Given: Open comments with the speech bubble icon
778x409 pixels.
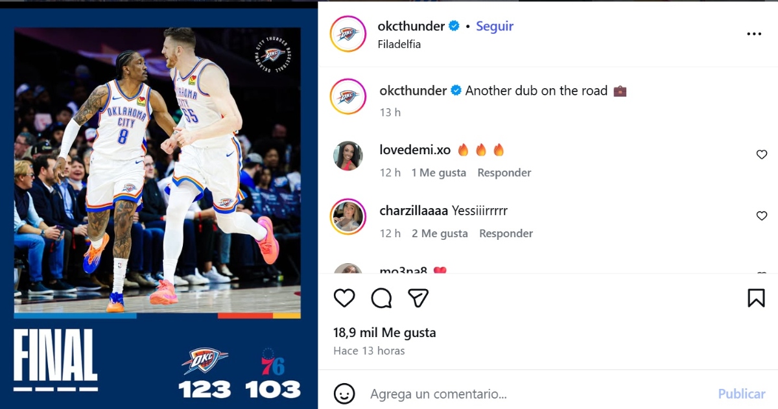Looking at the screenshot, I should coord(381,298).
